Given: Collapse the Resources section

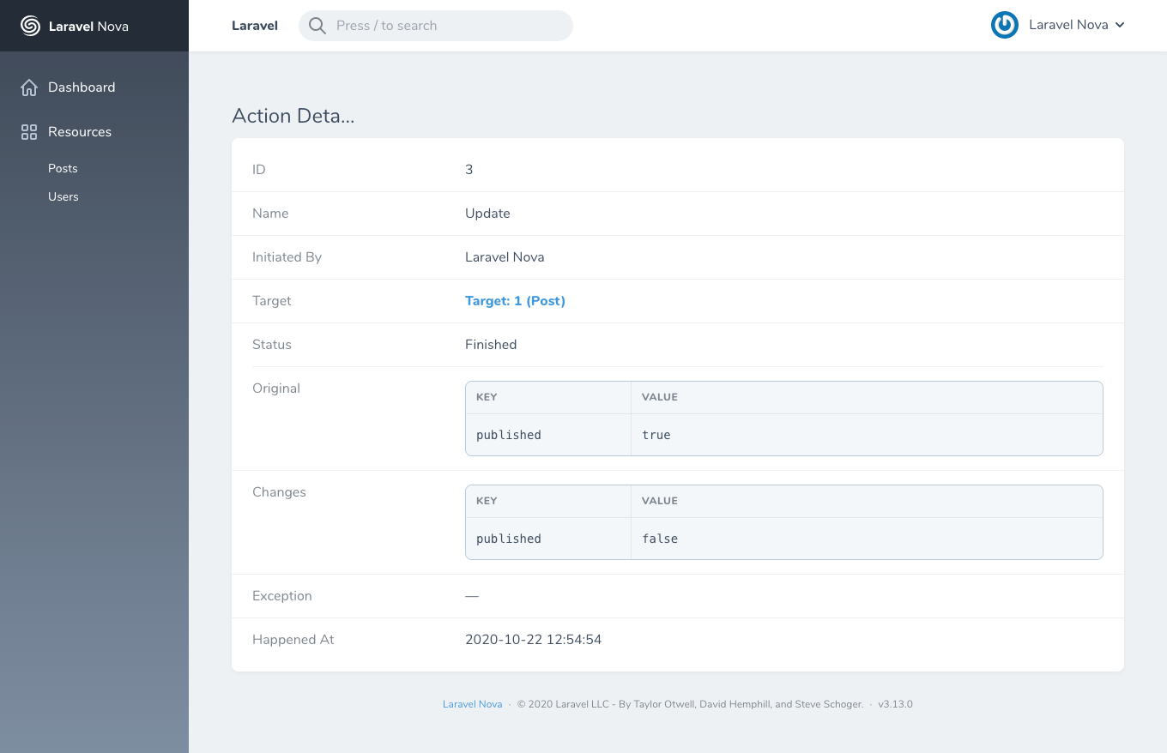Looking at the screenshot, I should pos(79,131).
